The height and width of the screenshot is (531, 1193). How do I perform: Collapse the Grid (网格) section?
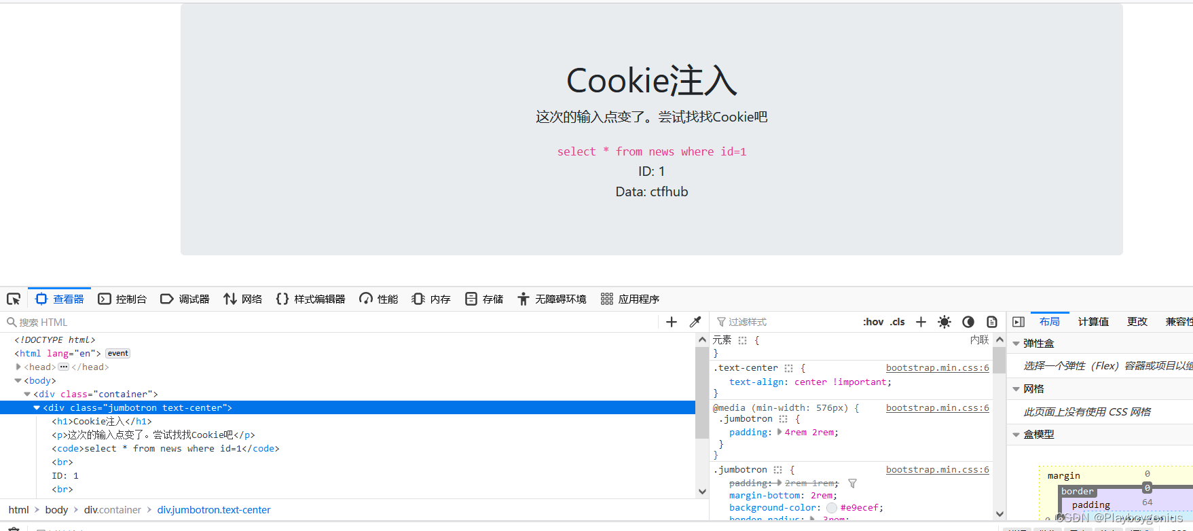click(x=1016, y=389)
